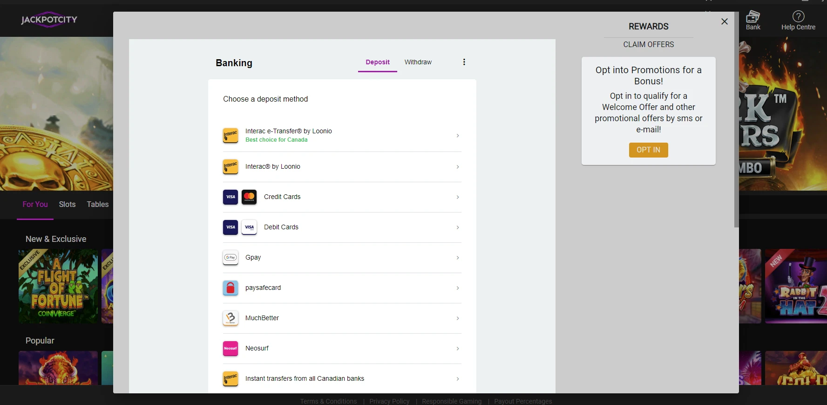The width and height of the screenshot is (827, 405).
Task: Click the JackpotCity logo
Action: [49, 20]
